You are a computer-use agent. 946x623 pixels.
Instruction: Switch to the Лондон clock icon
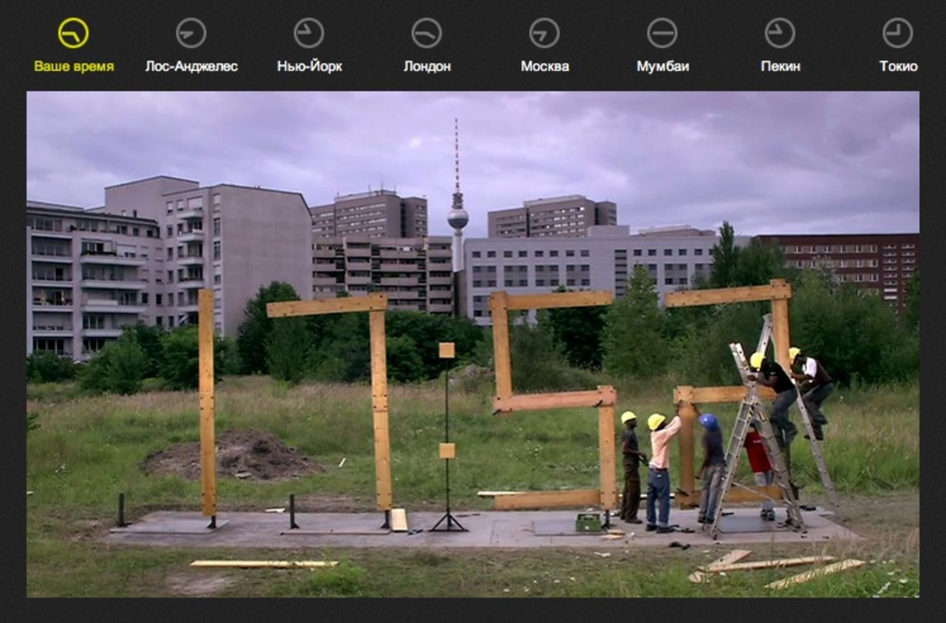click(x=426, y=33)
